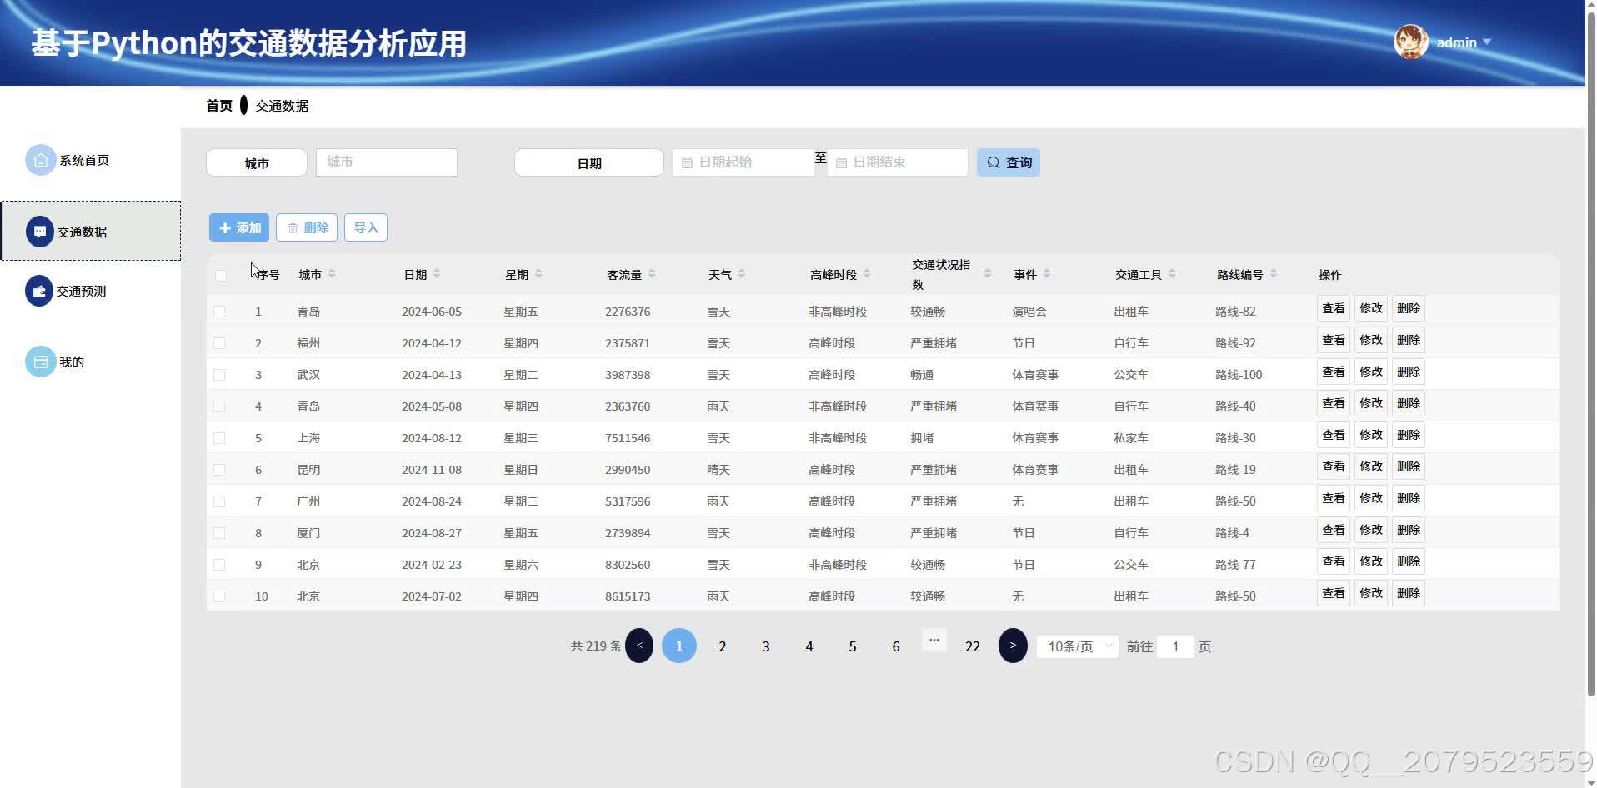Screen dimensions: 1597x788
Task: Click the 首页 breadcrumb item
Action: [218, 105]
